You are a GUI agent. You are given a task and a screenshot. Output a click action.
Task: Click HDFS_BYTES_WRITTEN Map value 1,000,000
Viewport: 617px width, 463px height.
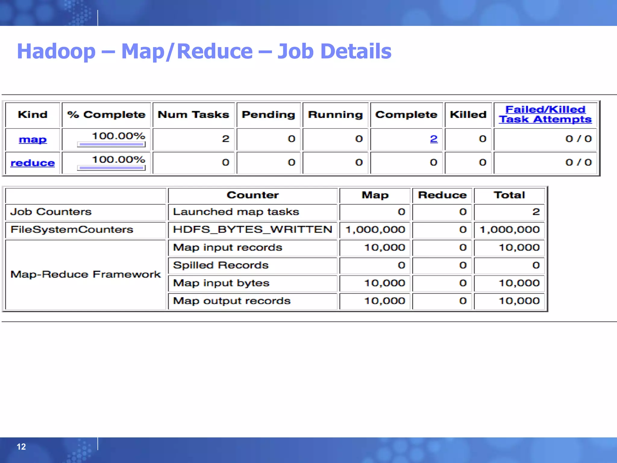[x=375, y=230]
